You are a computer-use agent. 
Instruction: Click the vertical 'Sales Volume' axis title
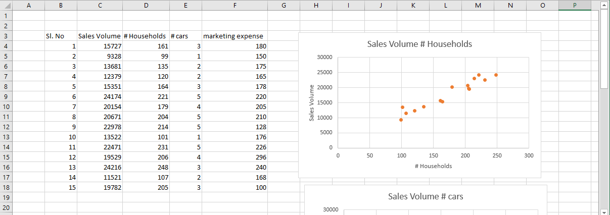point(312,102)
